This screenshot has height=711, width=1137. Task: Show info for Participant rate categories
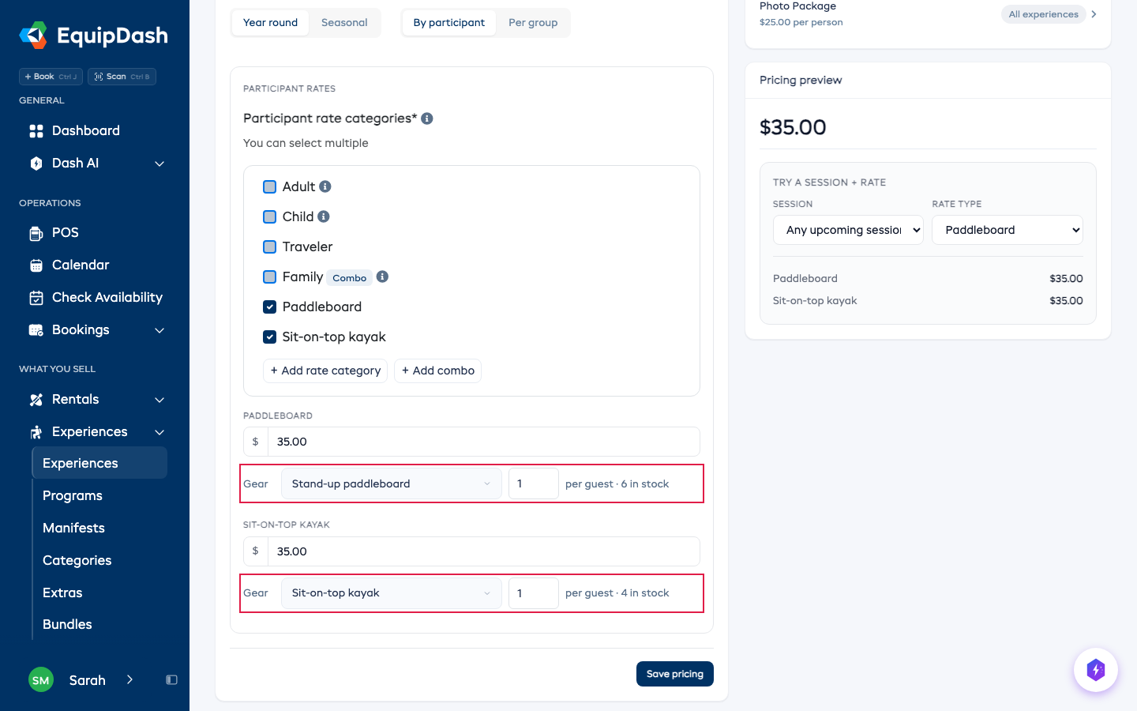pyautogui.click(x=427, y=118)
